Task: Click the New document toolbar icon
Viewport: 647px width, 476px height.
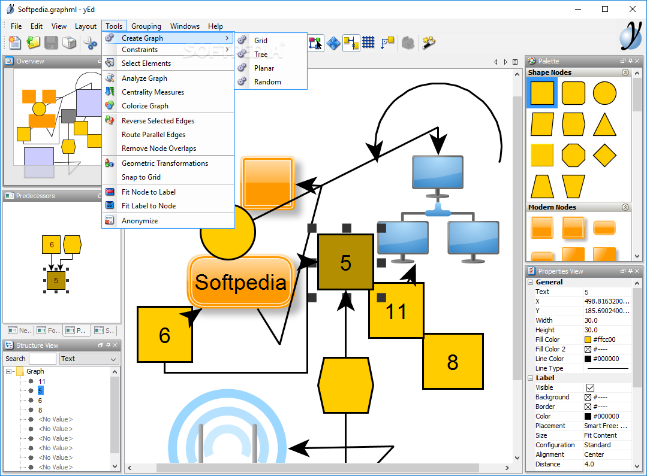Action: tap(15, 43)
